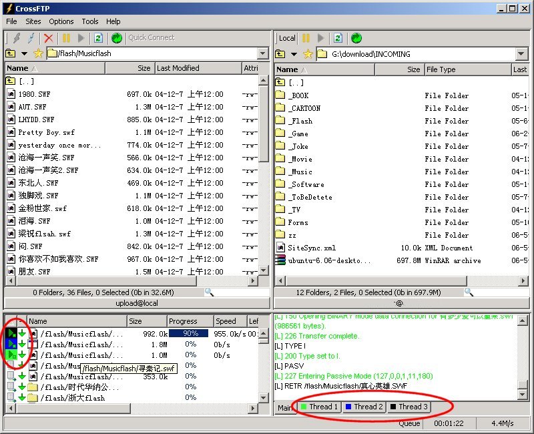Sort remote files by Last Modified column
This screenshot has width=534, height=434.
tap(198, 68)
